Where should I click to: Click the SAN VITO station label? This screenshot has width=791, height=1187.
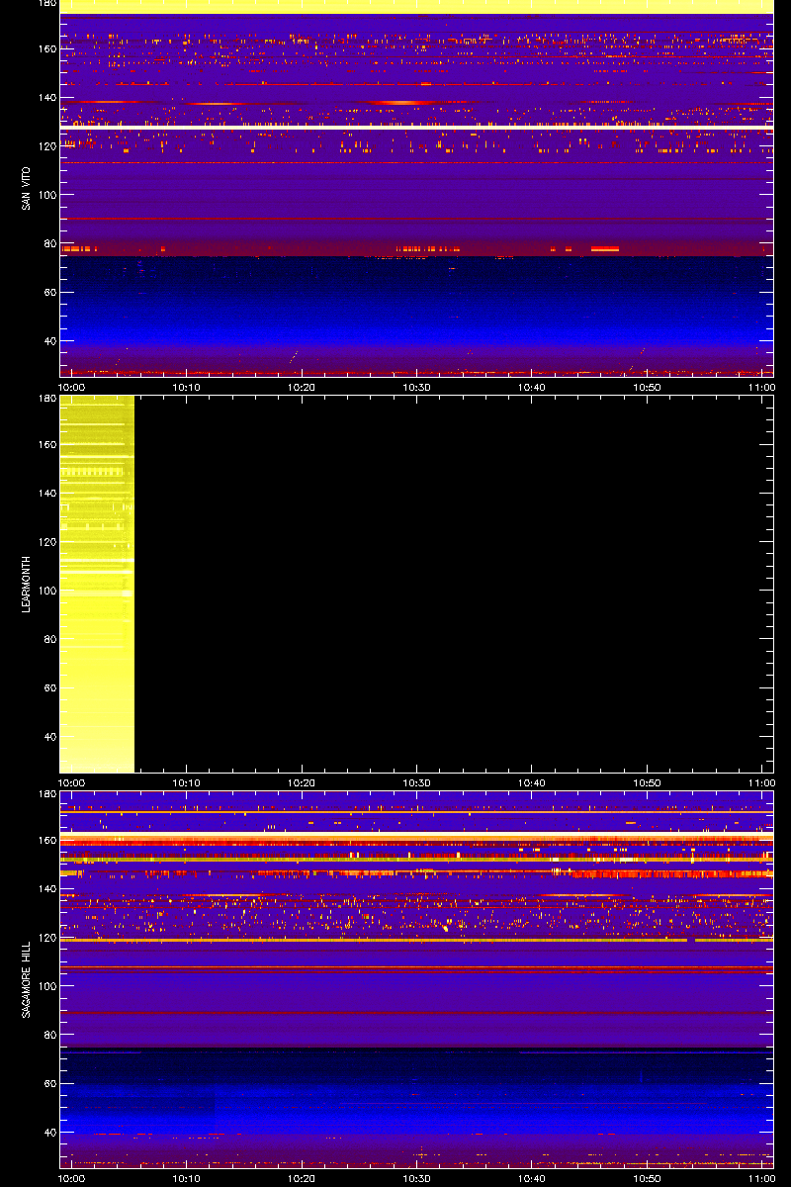click(x=26, y=188)
